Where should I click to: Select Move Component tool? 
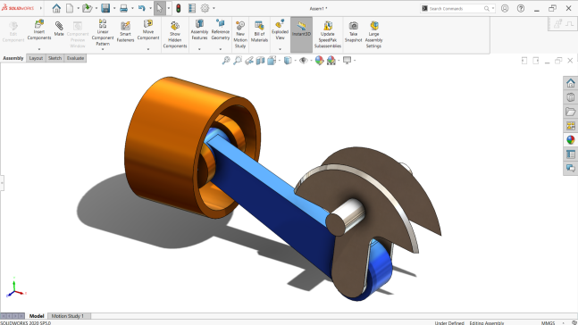148,29
